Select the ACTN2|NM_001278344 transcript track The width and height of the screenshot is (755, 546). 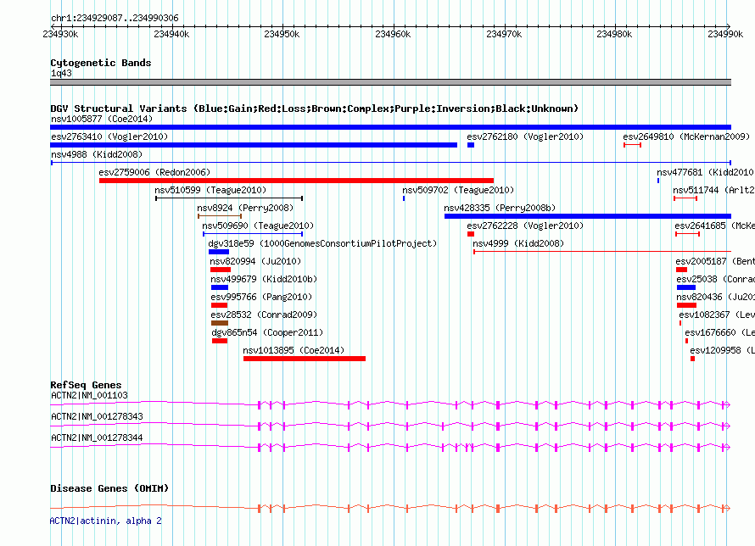(x=390, y=448)
